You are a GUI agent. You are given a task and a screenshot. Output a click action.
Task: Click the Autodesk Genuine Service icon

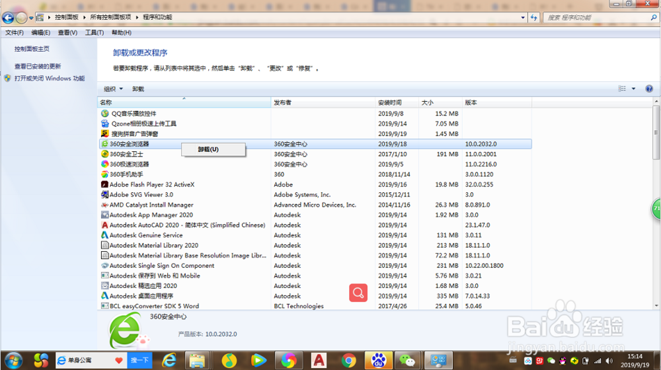click(105, 235)
